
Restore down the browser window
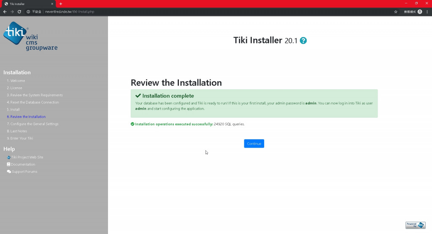416,3
